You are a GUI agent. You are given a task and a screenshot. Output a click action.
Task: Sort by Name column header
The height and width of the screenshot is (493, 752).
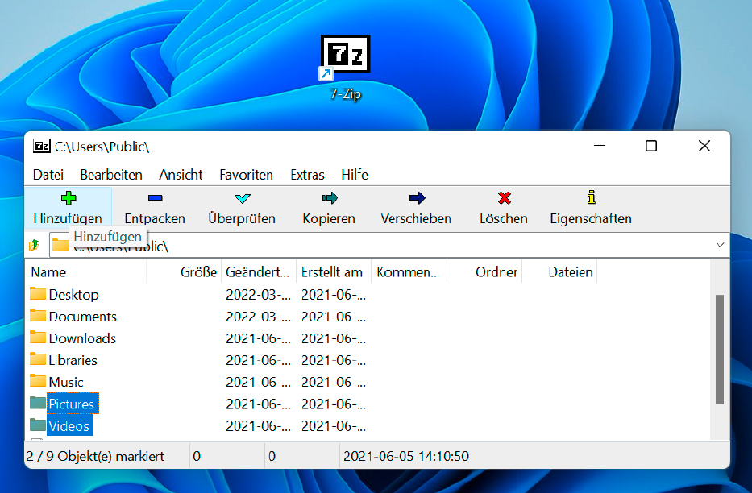click(x=87, y=272)
